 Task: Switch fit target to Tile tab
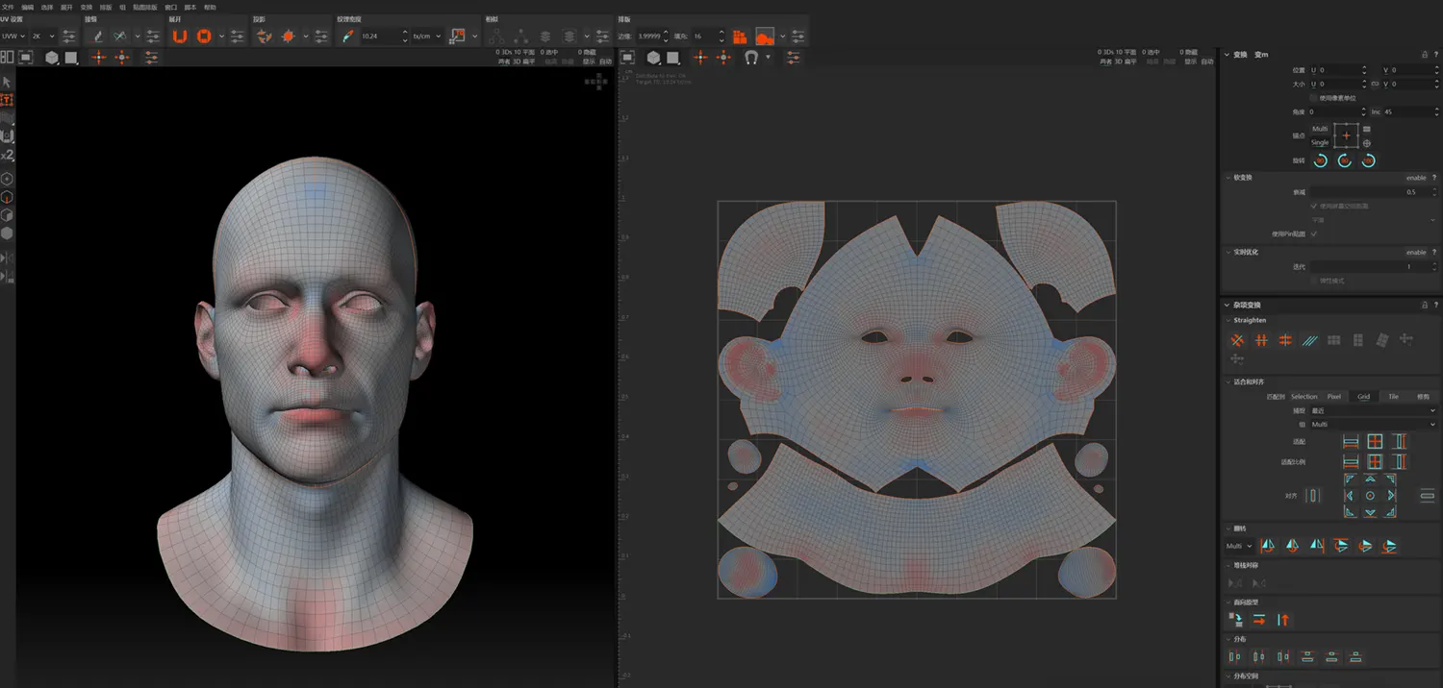click(1393, 396)
